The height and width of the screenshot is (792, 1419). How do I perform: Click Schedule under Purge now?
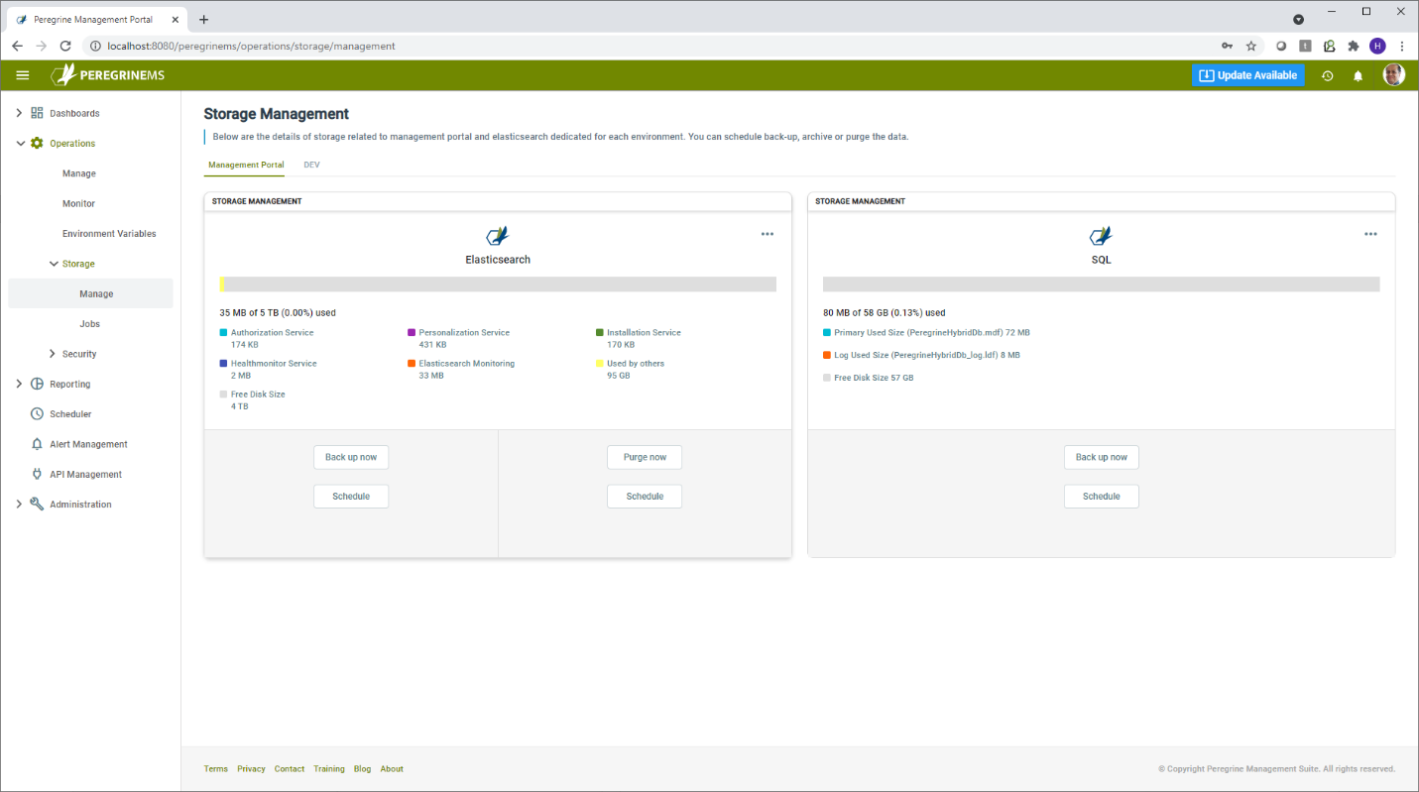[x=645, y=497]
